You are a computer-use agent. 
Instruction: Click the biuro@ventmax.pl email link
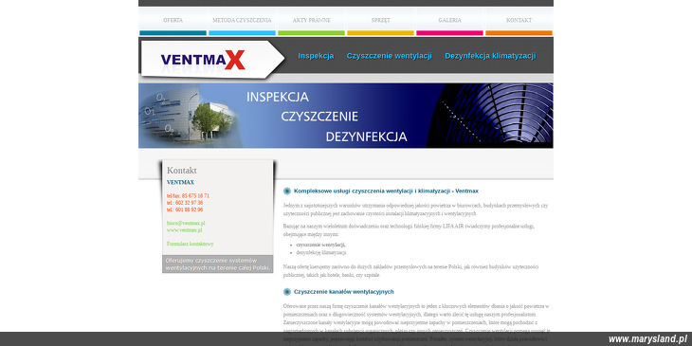point(186,224)
